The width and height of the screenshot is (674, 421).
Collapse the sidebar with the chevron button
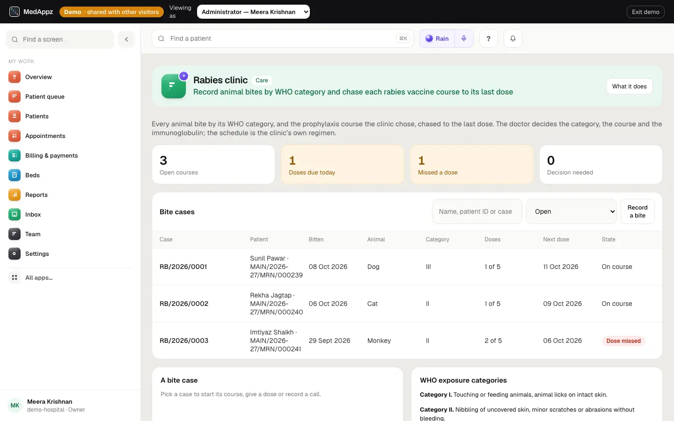click(x=126, y=39)
